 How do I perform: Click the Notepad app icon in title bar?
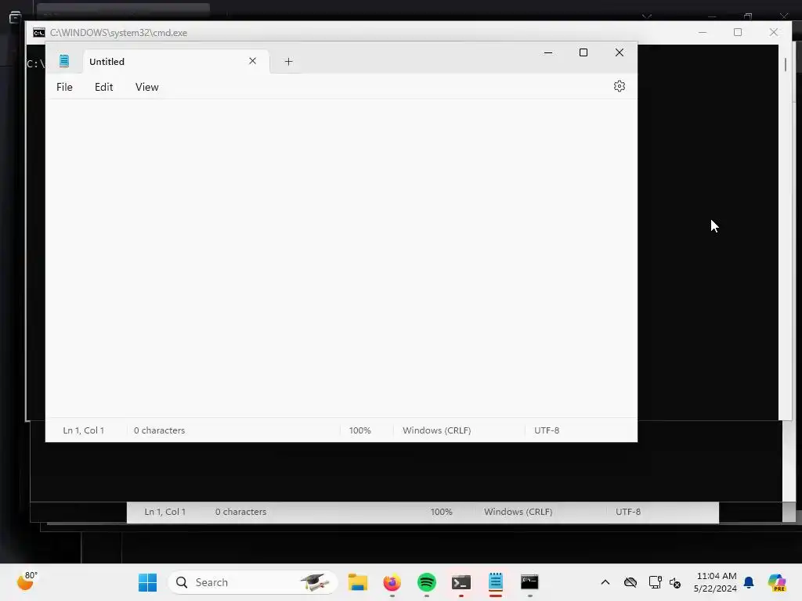pos(64,61)
